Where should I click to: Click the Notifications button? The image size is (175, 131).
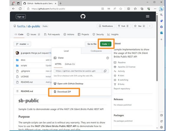click(106, 26)
